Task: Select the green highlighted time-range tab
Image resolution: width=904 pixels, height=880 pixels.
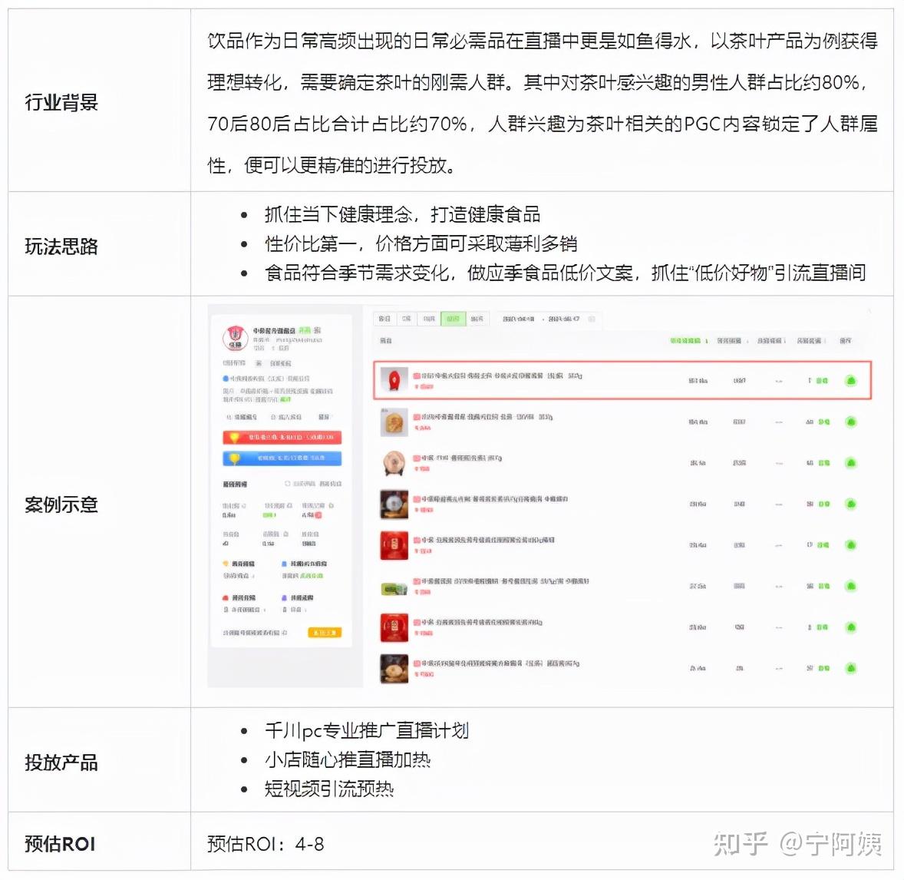Action: pos(454,319)
